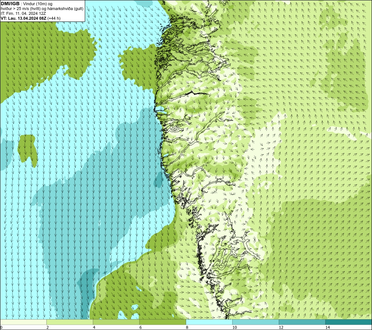
Task: Click the '14' label on the wind scale
Action: tap(328, 327)
